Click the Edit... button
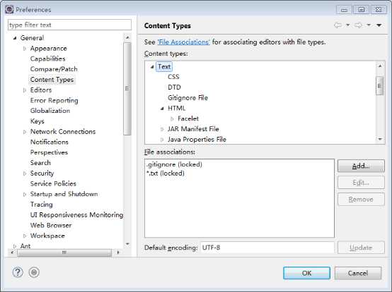 click(361, 183)
